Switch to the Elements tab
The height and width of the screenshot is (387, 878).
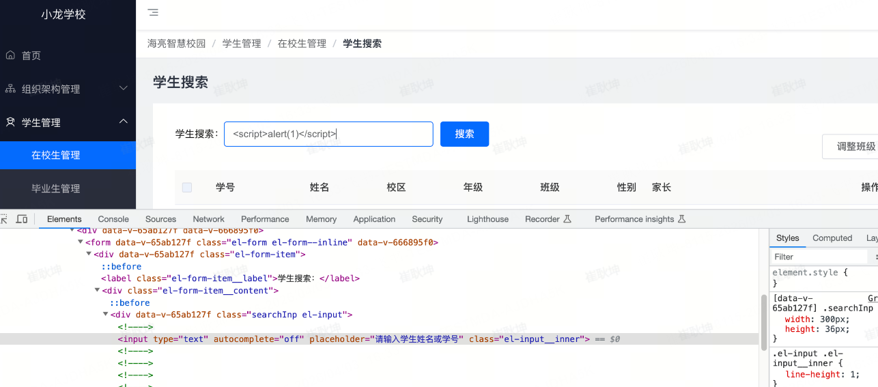pos(64,219)
